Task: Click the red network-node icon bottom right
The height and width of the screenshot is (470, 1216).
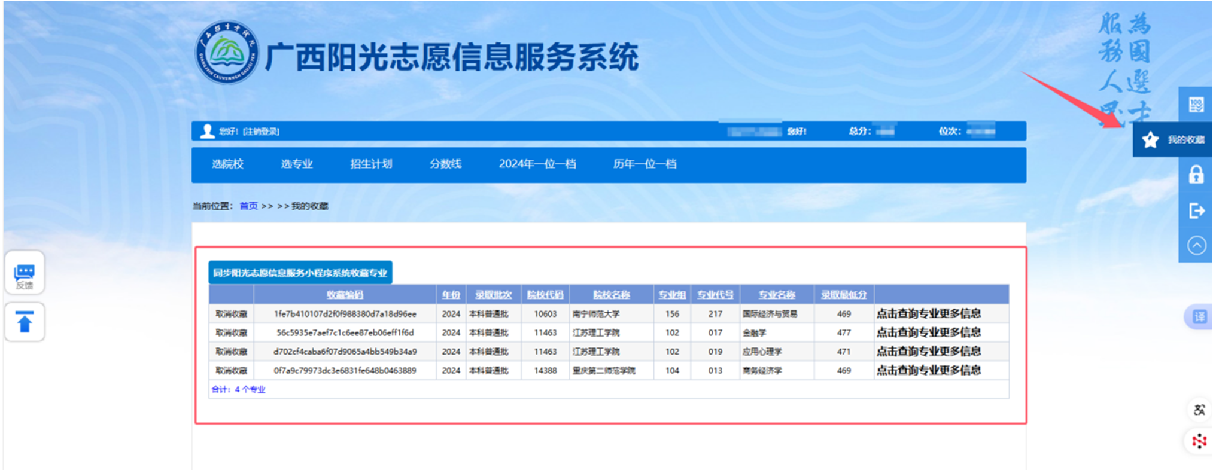Action: tap(1199, 441)
